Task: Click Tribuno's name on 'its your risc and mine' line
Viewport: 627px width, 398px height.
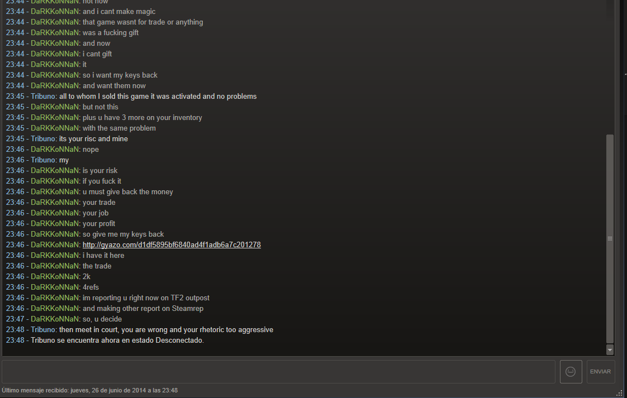Action: (43, 138)
